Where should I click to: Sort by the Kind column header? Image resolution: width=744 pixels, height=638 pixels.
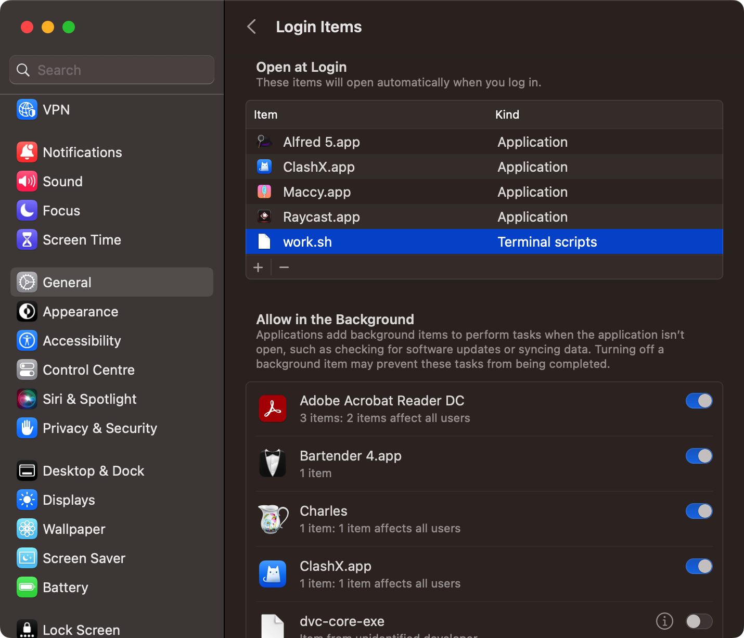tap(507, 114)
